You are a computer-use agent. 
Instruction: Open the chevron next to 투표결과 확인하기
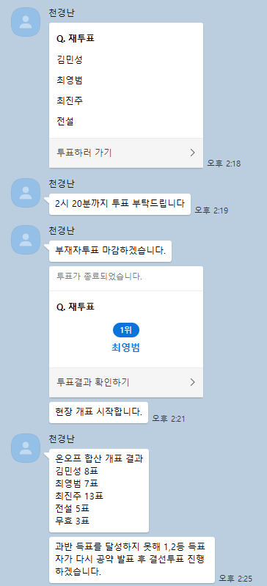pos(193,382)
